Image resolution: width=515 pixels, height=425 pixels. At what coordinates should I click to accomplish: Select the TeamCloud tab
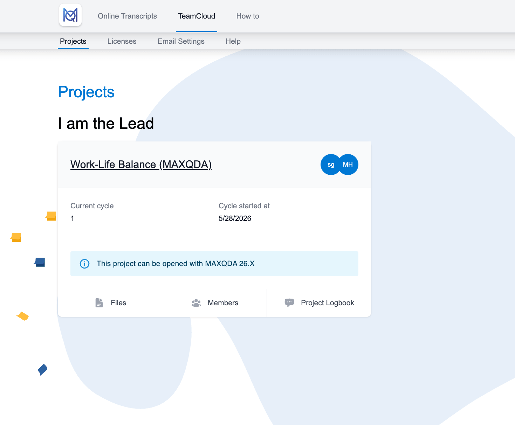click(x=197, y=16)
